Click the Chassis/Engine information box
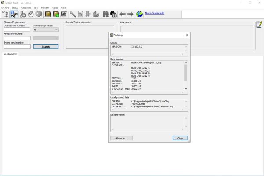The width and height of the screenshot is (264, 176). click(x=90, y=37)
